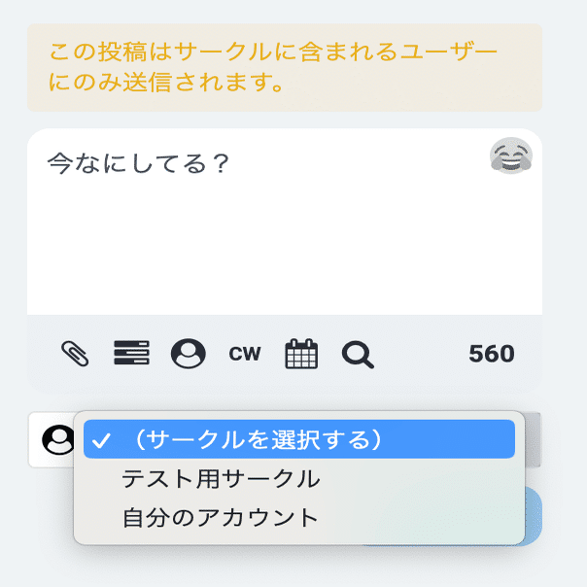Image resolution: width=587 pixels, height=587 pixels.
Task: Click the person icon left of the circle dropdown
Action: (x=58, y=440)
